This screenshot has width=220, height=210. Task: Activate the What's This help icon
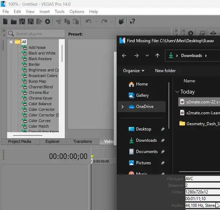pyautogui.click(x=133, y=21)
